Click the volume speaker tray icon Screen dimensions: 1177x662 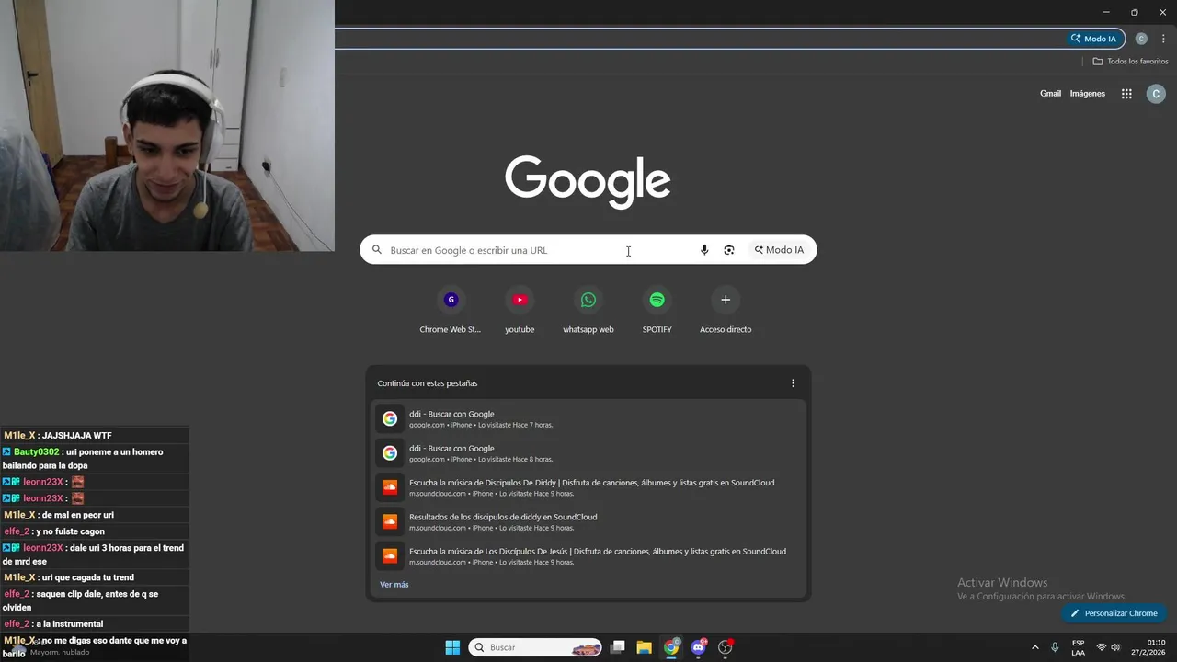point(1116,647)
